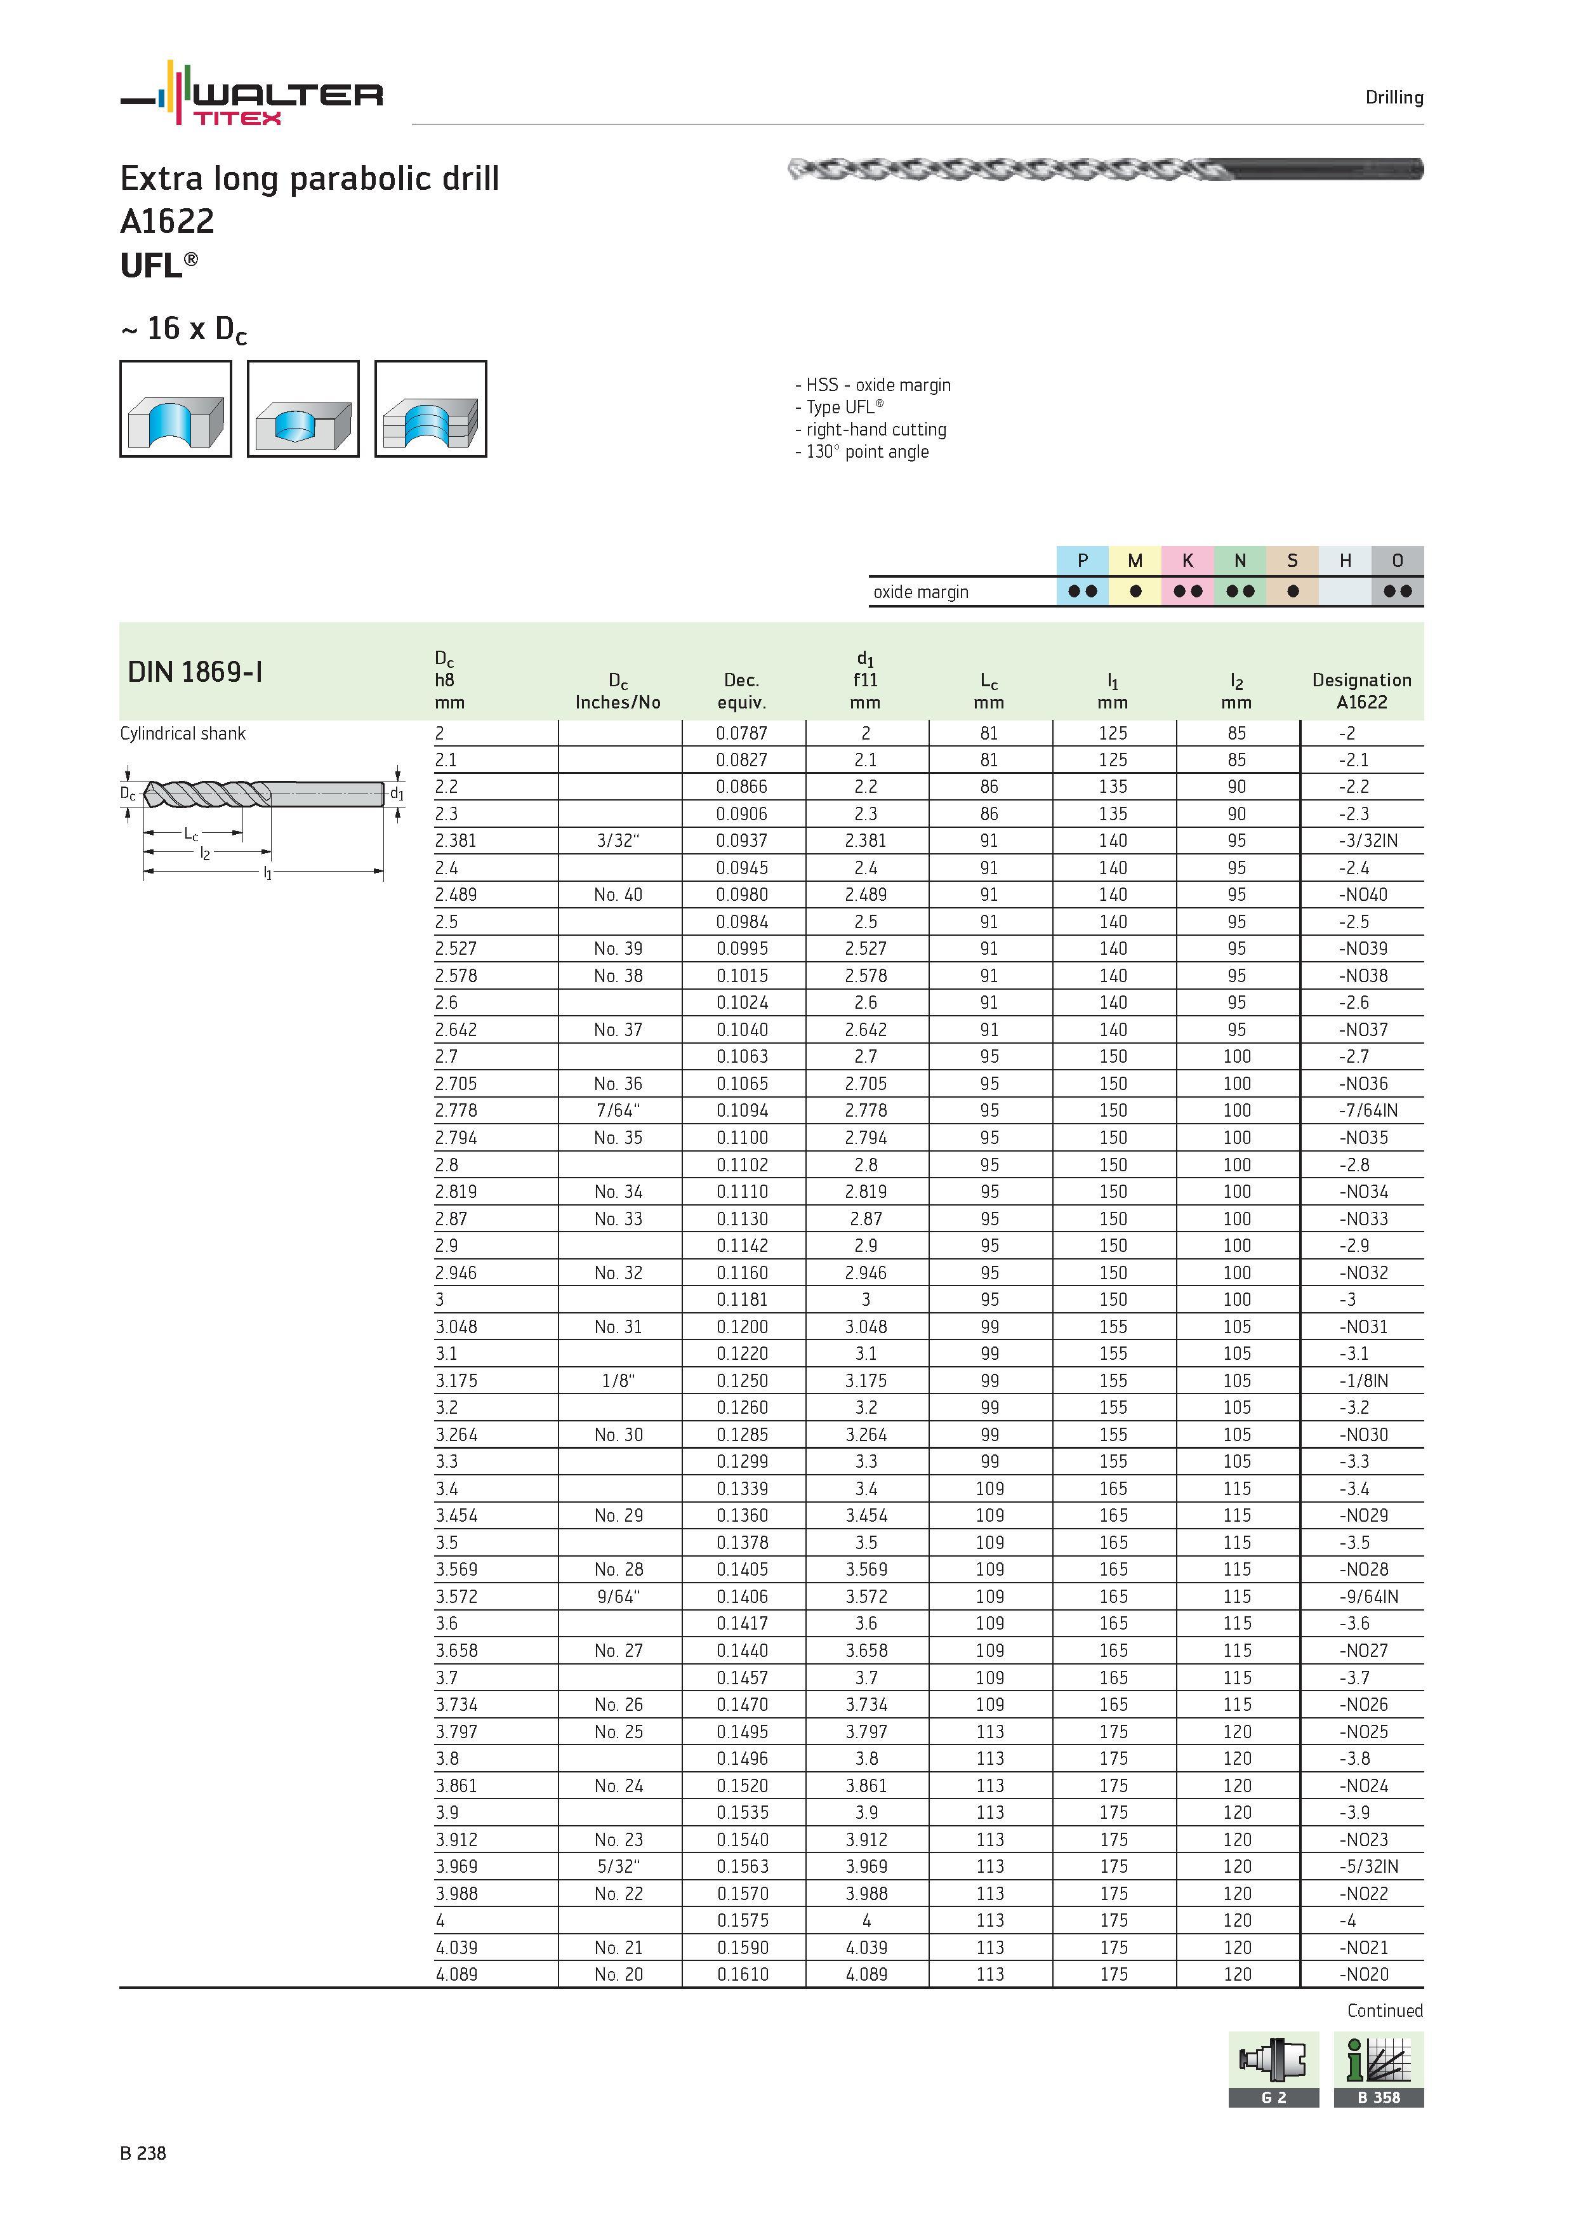Select the "Extra long parabolic drill" title
Screen dimensions: 1574x2227
coord(309,180)
